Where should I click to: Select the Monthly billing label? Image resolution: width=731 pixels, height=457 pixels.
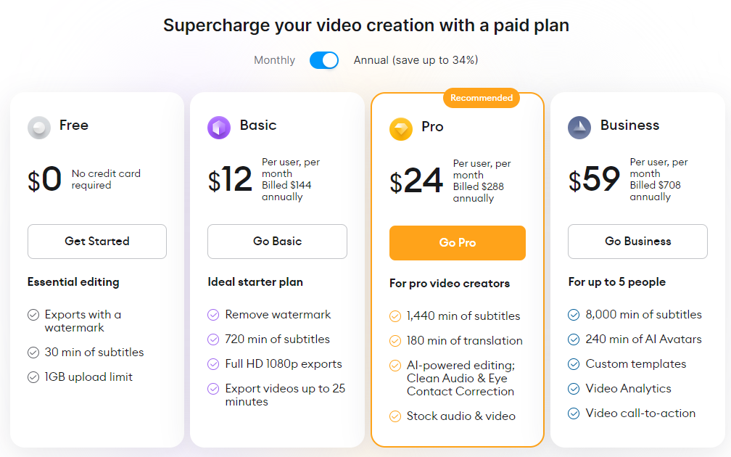(274, 60)
